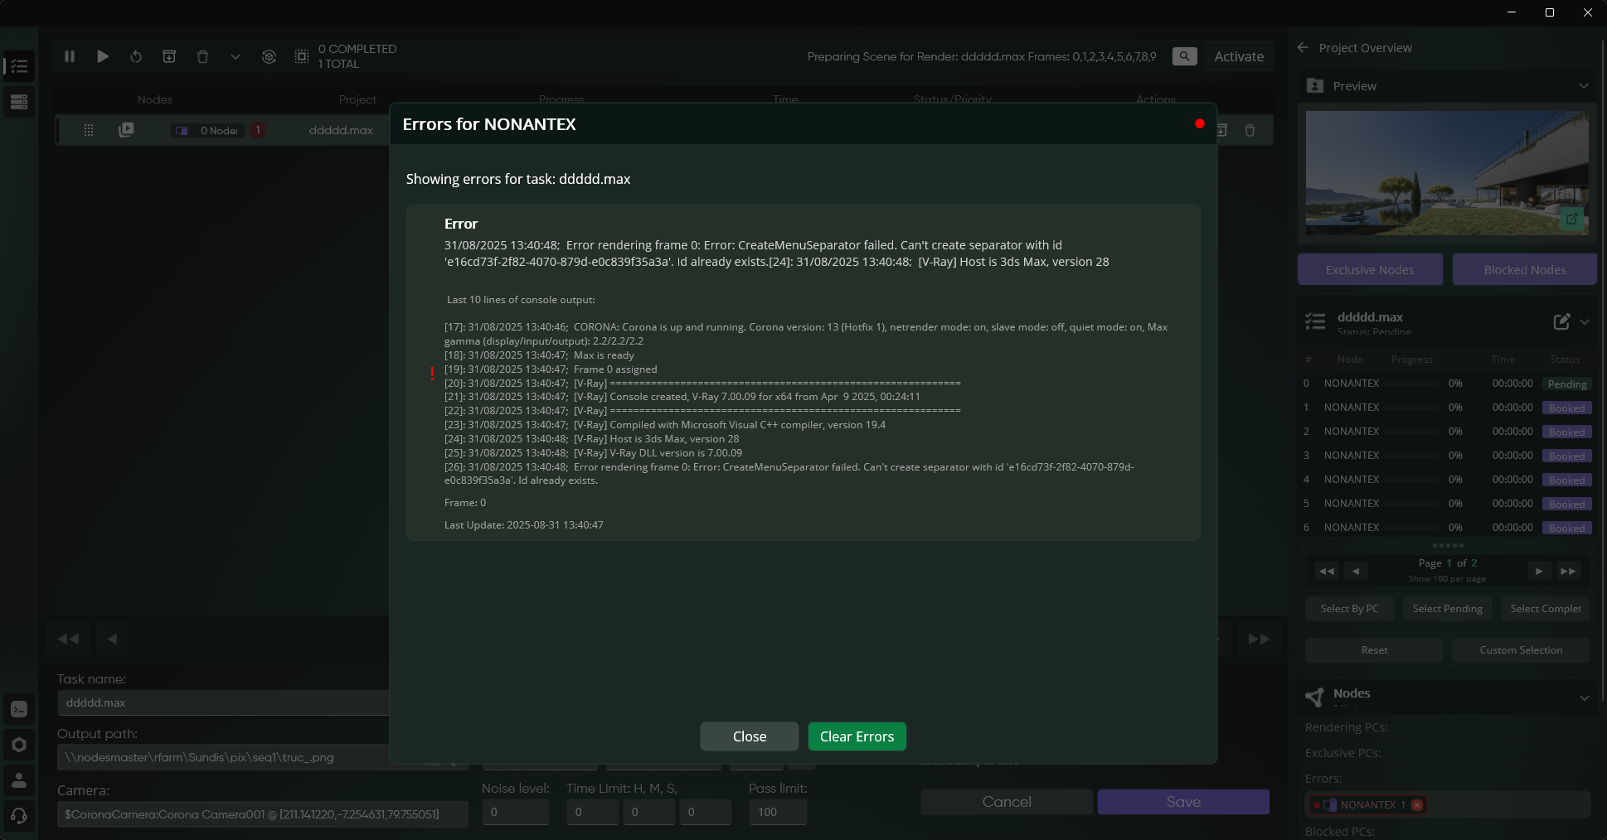Expand the toolbar chevron dropdown
The image size is (1607, 840).
point(235,56)
